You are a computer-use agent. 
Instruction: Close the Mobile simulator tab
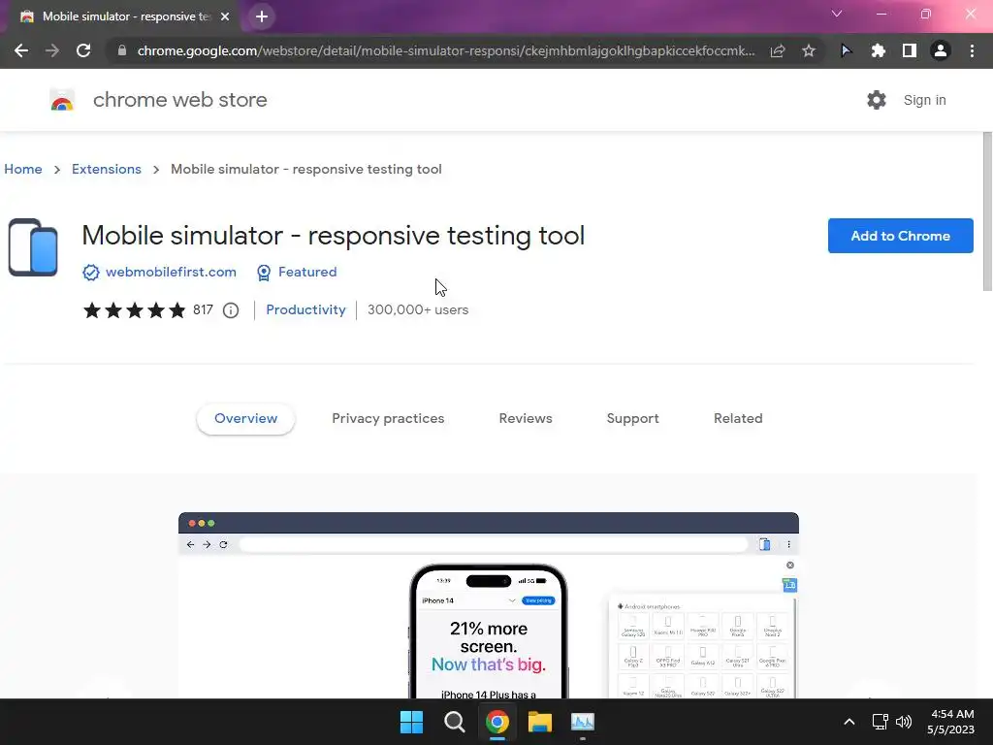(x=225, y=16)
